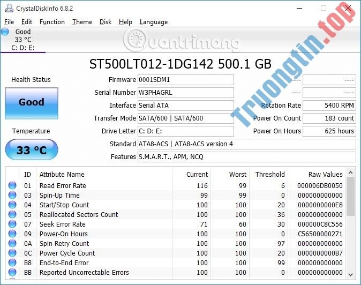This screenshot has height=285, width=361.
Task: Open the Disk menu
Action: point(106,22)
